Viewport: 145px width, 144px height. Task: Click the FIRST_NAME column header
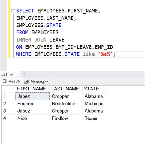[x=32, y=89]
